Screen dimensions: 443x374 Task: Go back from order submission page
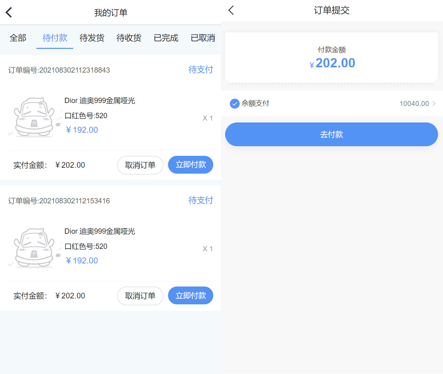231,10
